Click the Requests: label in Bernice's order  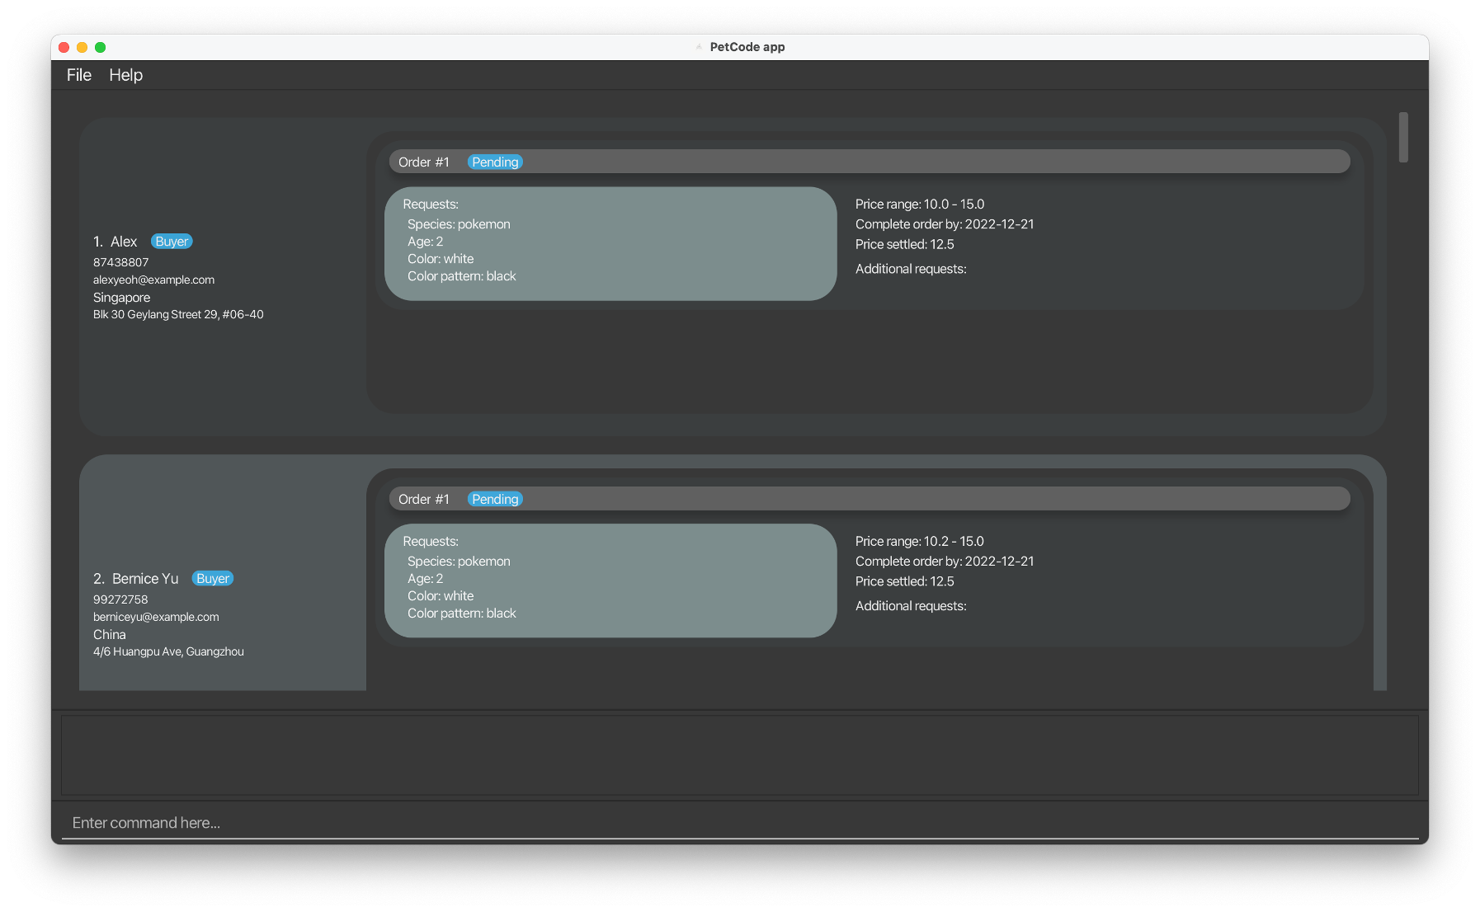coord(431,542)
